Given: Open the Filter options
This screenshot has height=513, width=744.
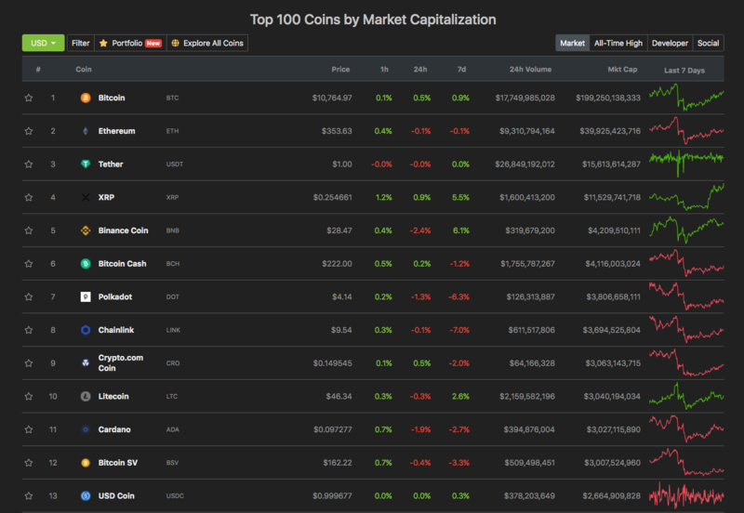Looking at the screenshot, I should click(x=81, y=43).
